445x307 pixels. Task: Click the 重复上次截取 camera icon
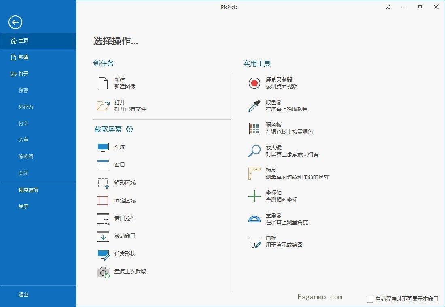[103, 272]
